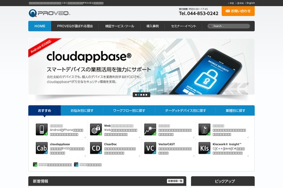Viewport: 283px width, 188px height.
Task: Click the Web globe-with-lock service icon
Action: click(96, 130)
